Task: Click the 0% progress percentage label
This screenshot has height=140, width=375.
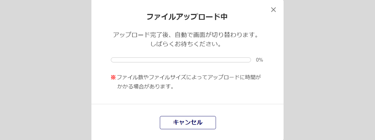Action: click(x=259, y=60)
